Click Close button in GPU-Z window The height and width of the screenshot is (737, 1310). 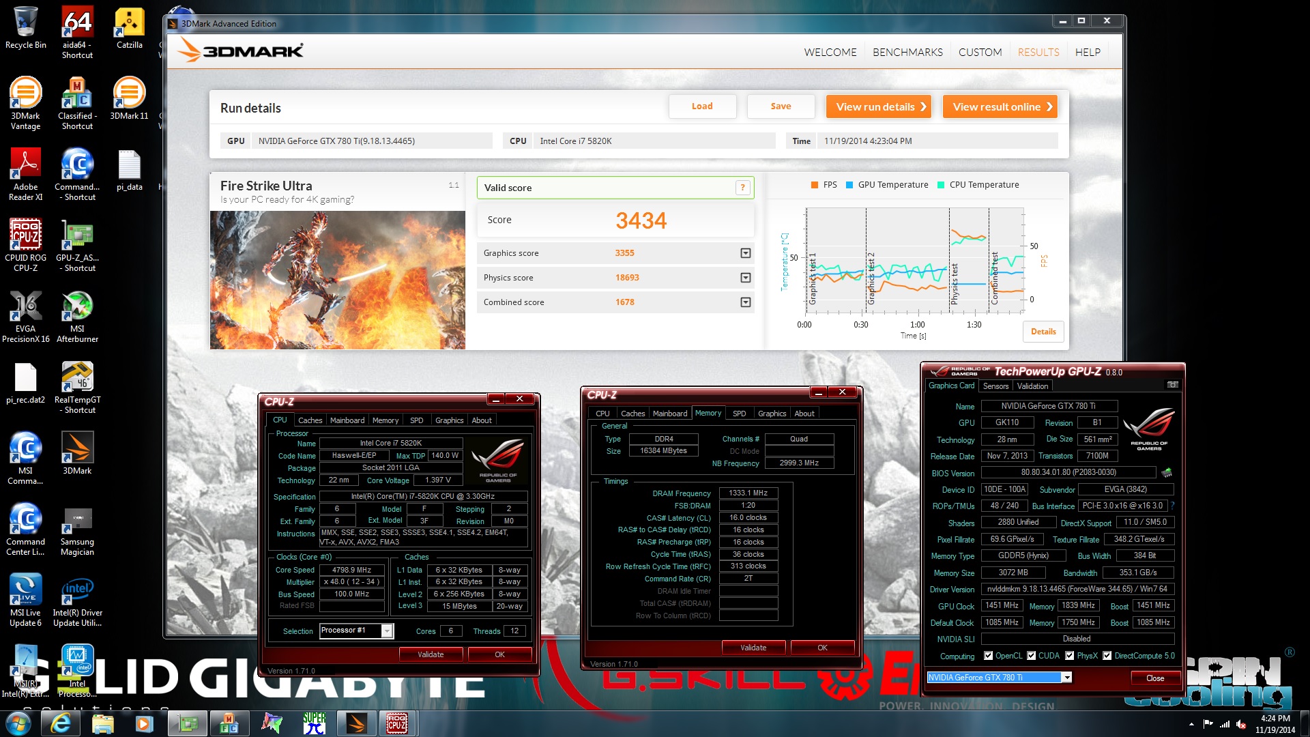(x=1155, y=678)
